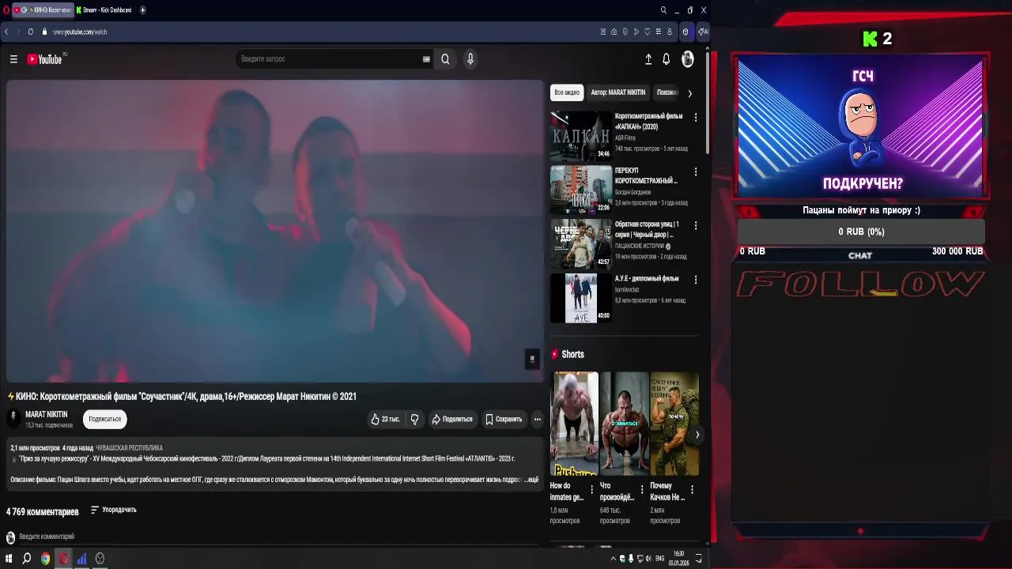Open А.У.Е video thumbnail
The height and width of the screenshot is (569, 1012).
581,298
